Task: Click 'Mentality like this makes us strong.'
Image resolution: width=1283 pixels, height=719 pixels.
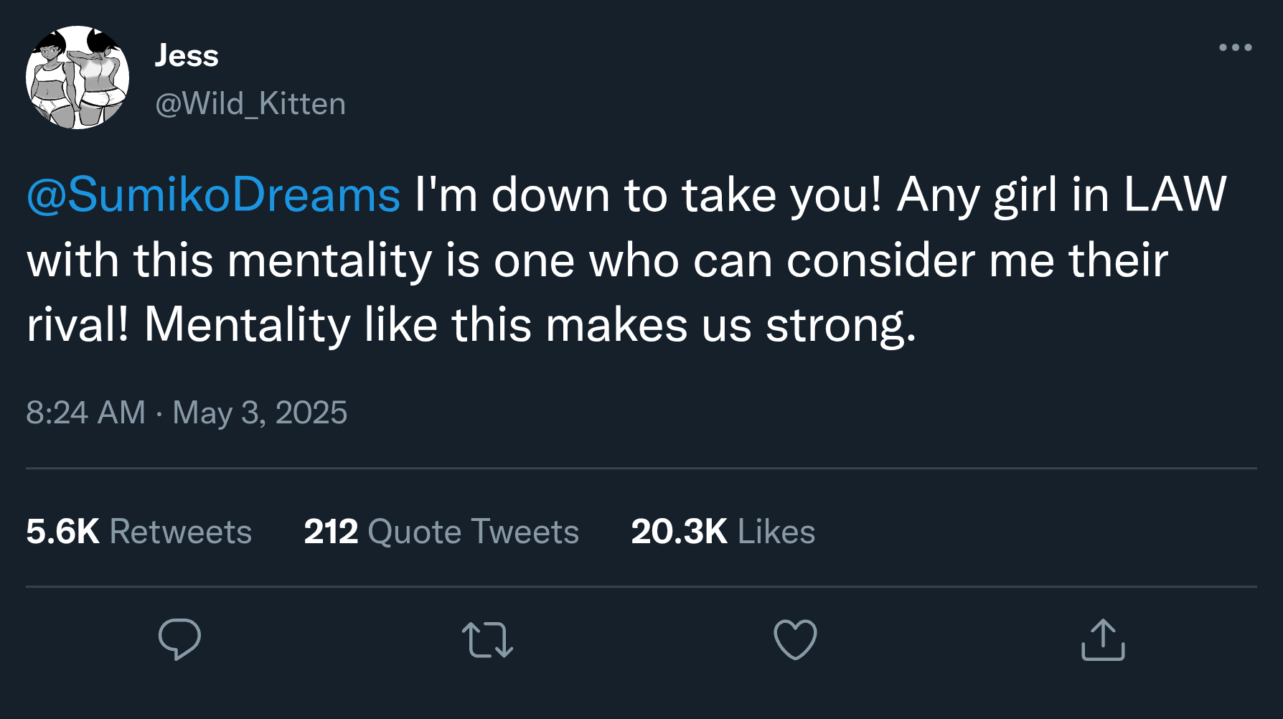Action: 530,325
